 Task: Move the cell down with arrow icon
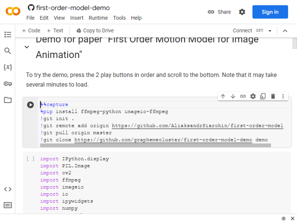(x=233, y=96)
